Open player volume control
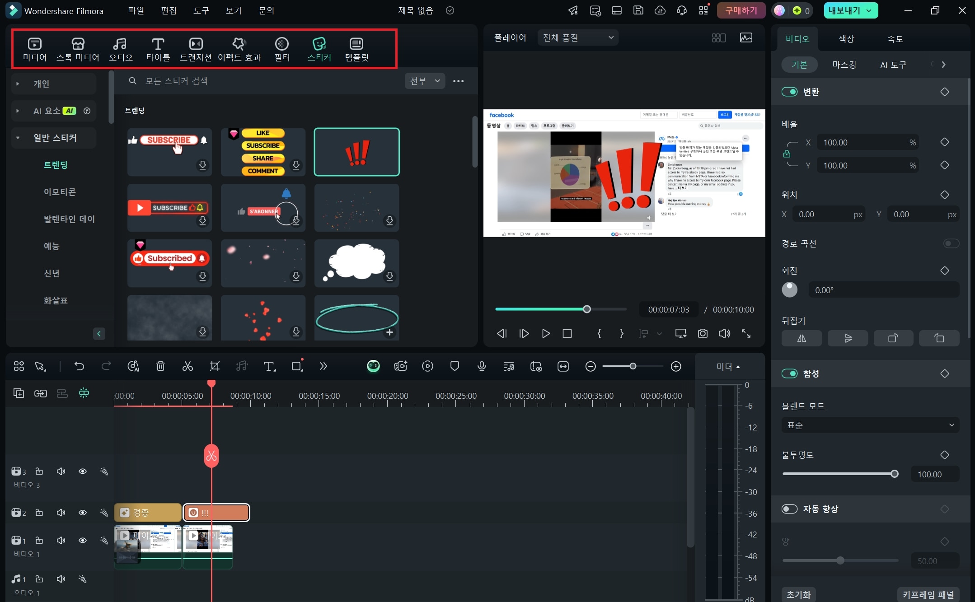Image resolution: width=975 pixels, height=602 pixels. 724,333
